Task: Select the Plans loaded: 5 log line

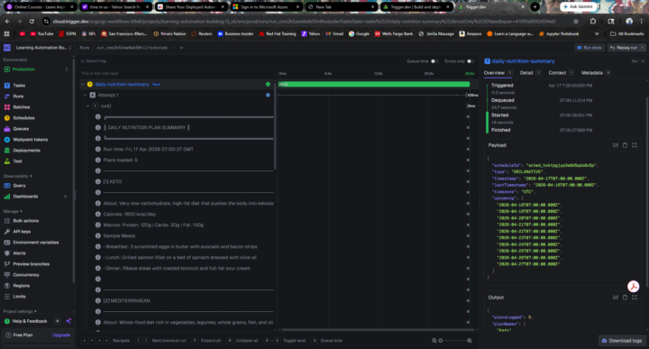Action: point(121,160)
